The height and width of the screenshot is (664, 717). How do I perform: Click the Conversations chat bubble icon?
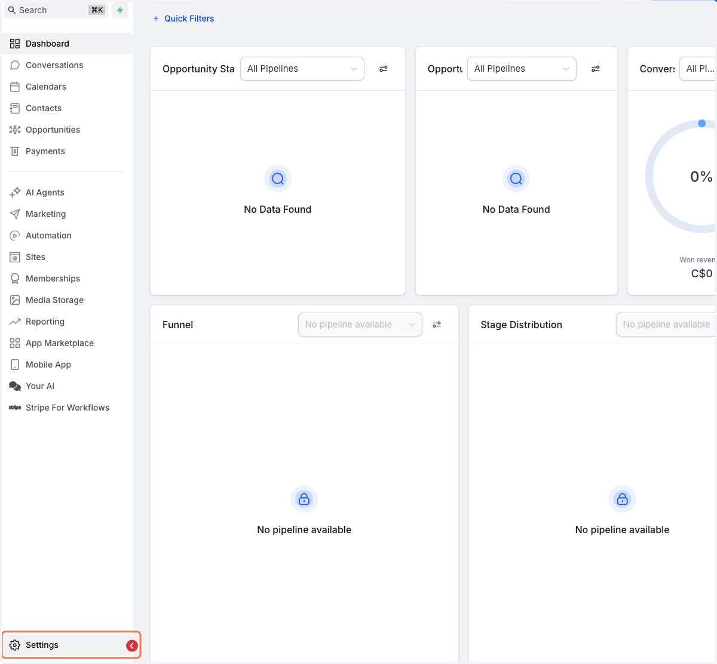(x=15, y=65)
